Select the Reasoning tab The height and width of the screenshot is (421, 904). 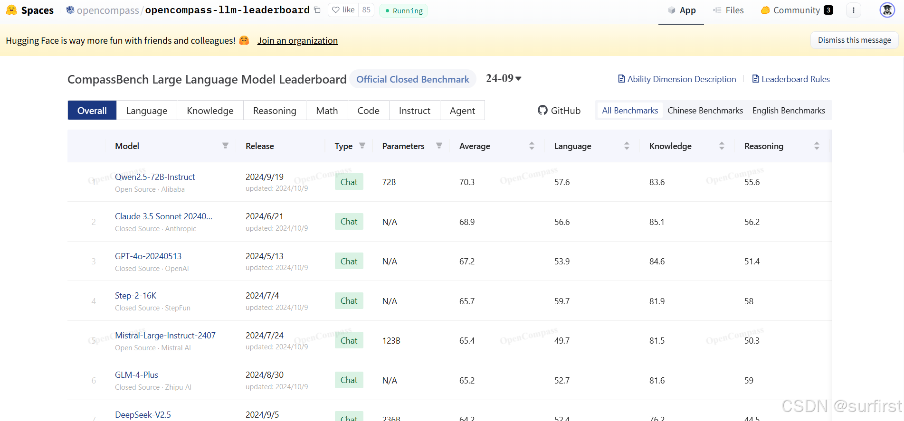[x=275, y=111]
